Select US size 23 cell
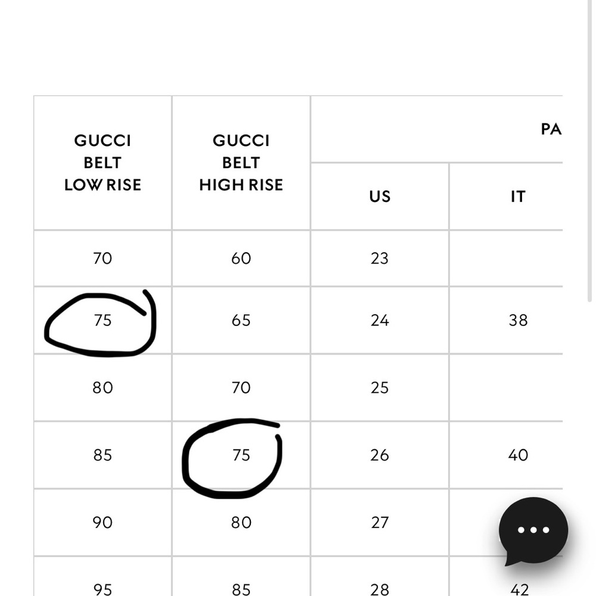 380,258
